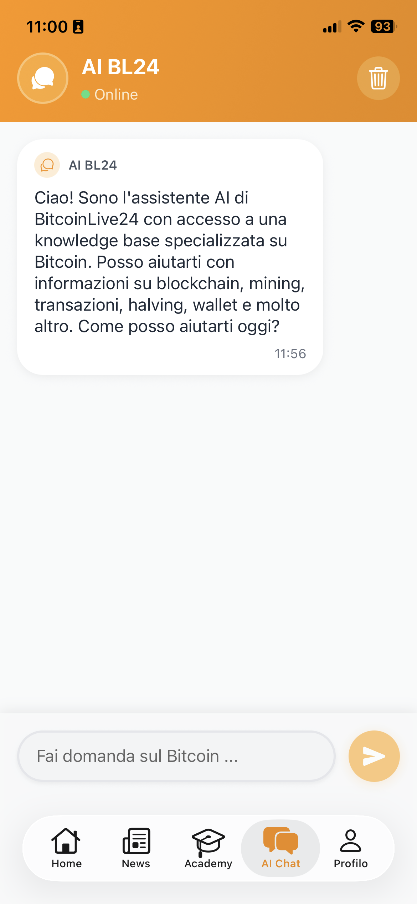Tap the assistant's welcome message text
The image size is (417, 904).
169,262
